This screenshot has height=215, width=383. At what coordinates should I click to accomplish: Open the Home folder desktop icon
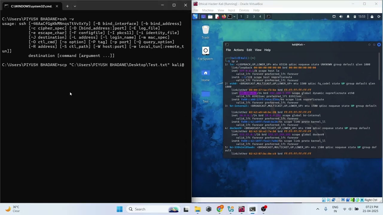[205, 75]
